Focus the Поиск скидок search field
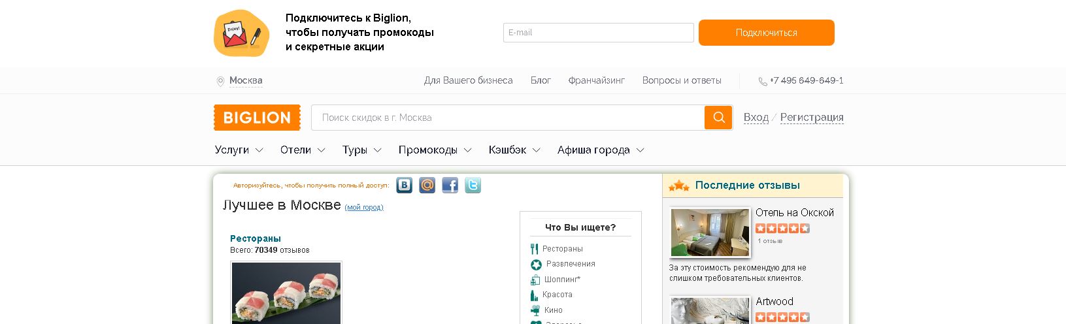1066x324 pixels. [508, 118]
